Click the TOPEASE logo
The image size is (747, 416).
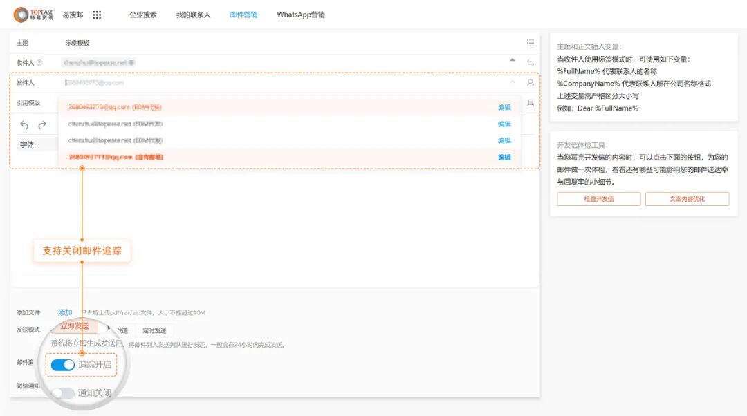34,15
